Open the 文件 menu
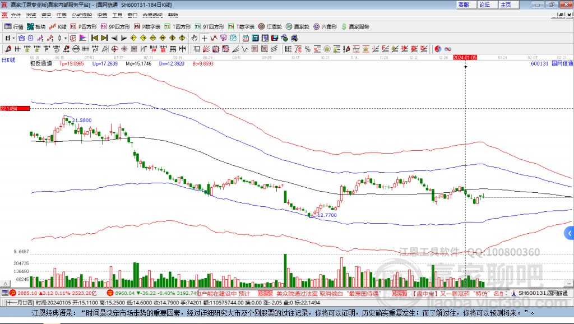This screenshot has height=324, width=574. tap(16, 15)
